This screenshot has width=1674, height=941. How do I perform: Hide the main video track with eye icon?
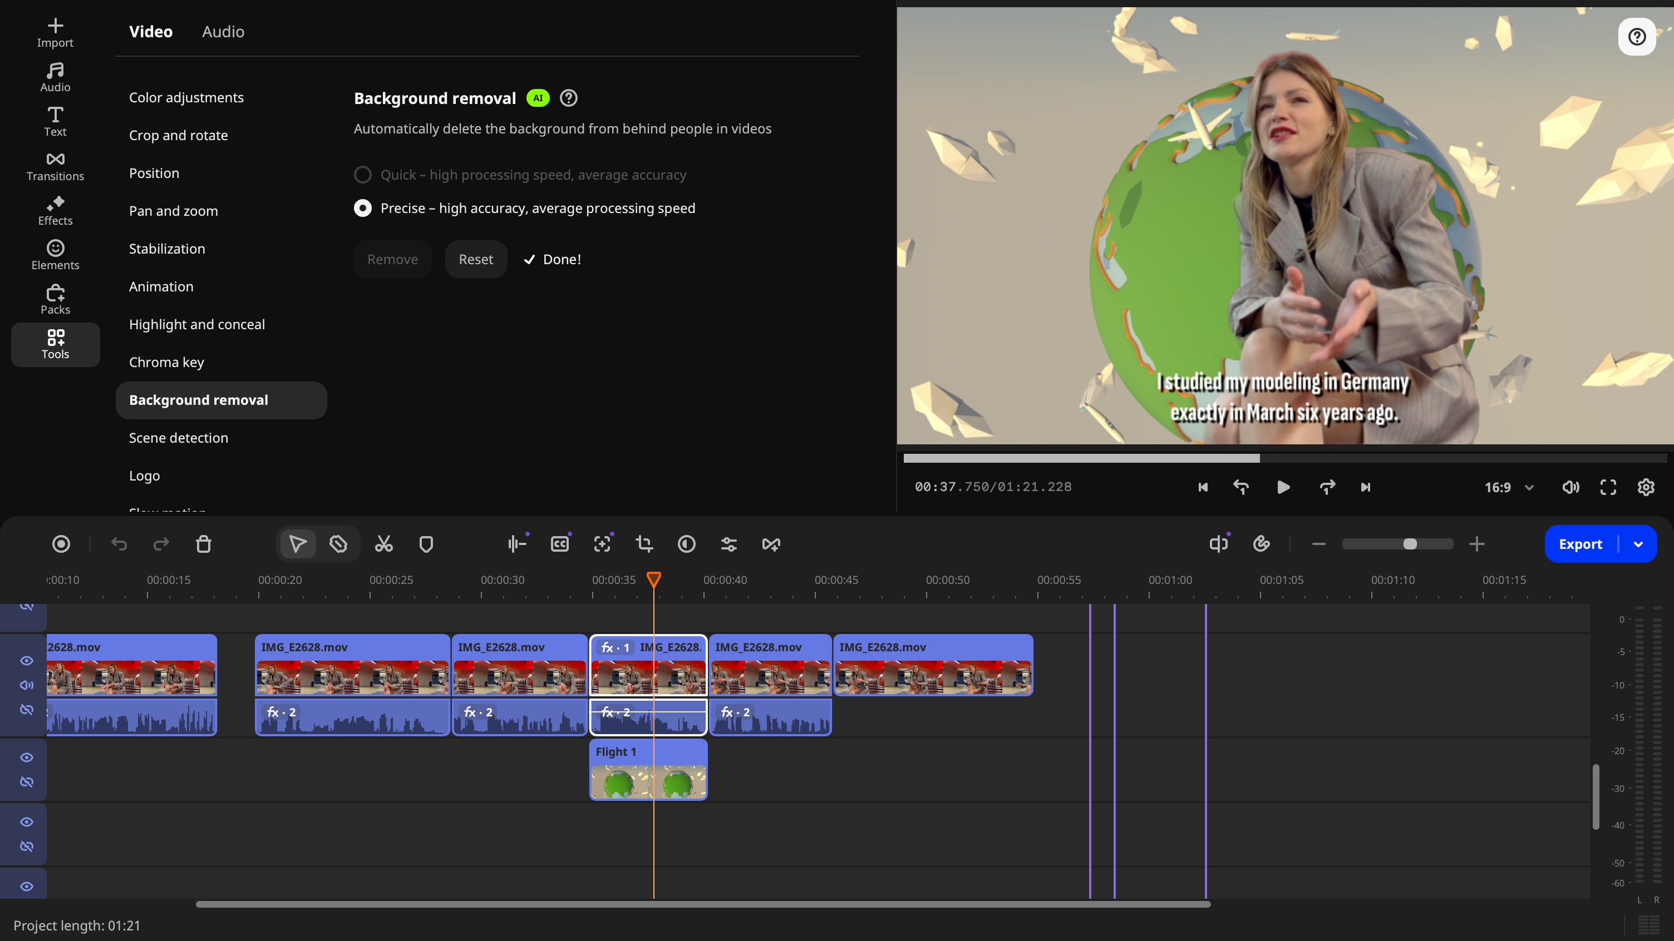pyautogui.click(x=27, y=661)
